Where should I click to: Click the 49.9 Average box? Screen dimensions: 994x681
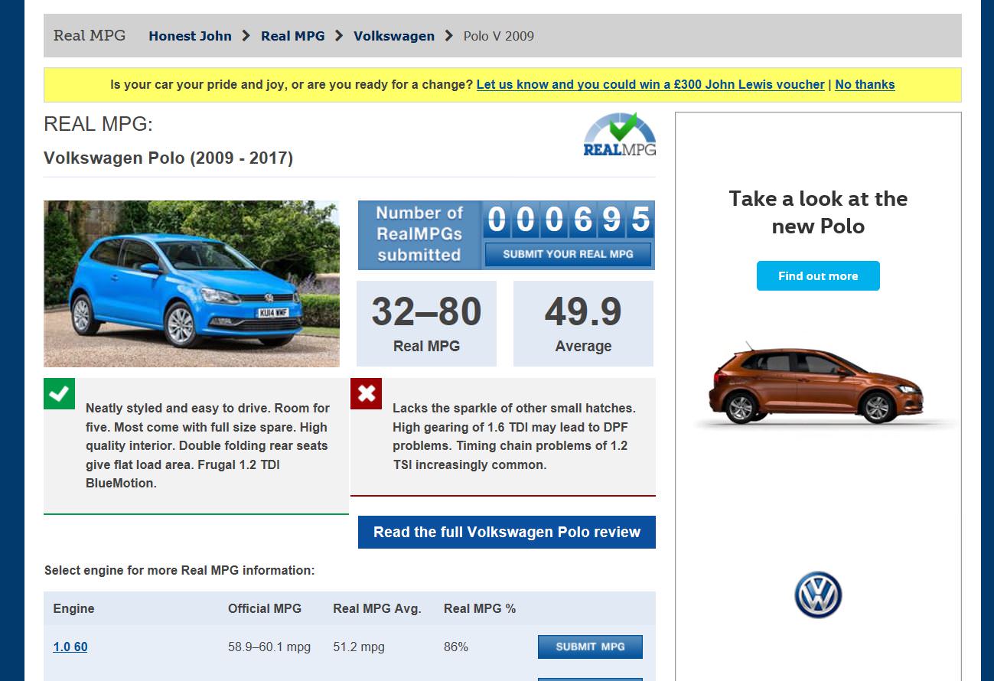(x=583, y=324)
